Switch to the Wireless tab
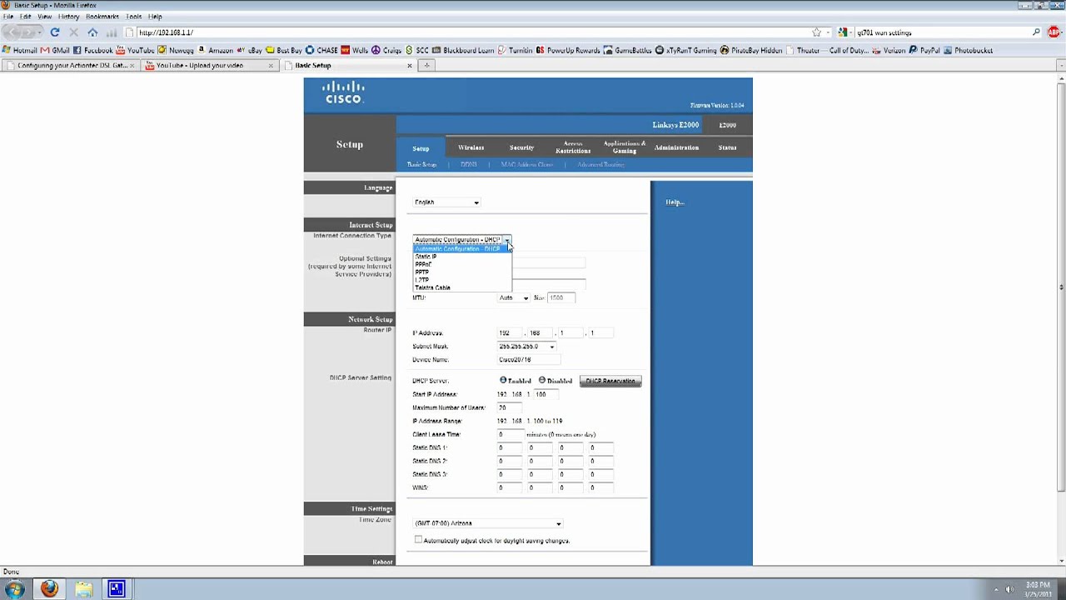 point(471,147)
